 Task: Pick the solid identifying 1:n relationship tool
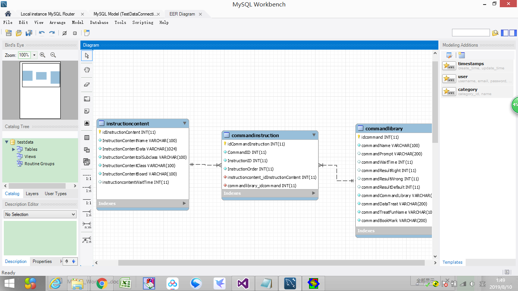coord(87,213)
